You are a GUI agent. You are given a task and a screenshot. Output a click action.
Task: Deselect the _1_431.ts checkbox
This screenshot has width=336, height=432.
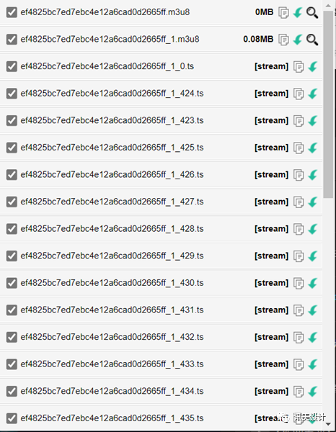point(12,310)
